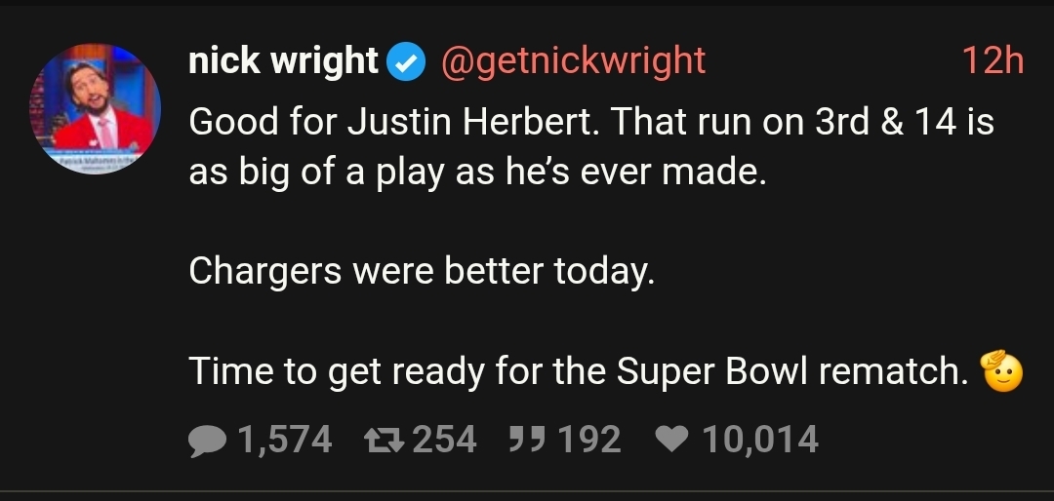Click the 192 quotes count
This screenshot has width=1054, height=501.
[x=590, y=440]
